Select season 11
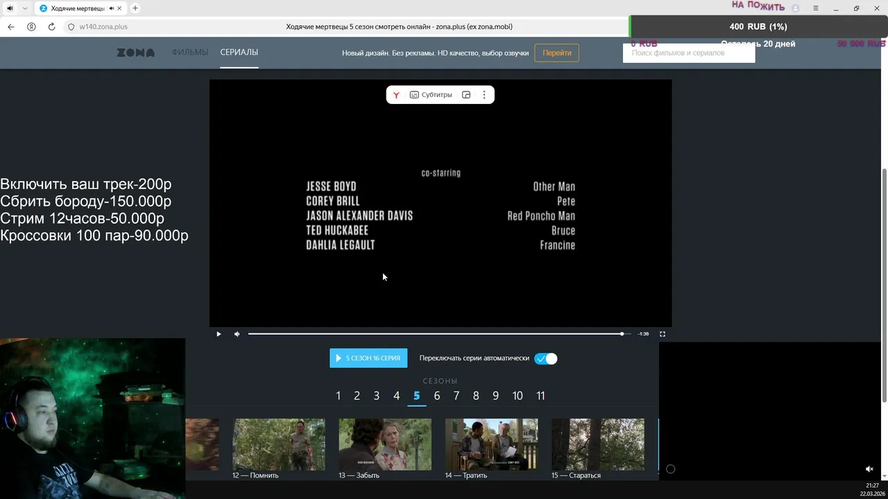888x499 pixels. [540, 396]
